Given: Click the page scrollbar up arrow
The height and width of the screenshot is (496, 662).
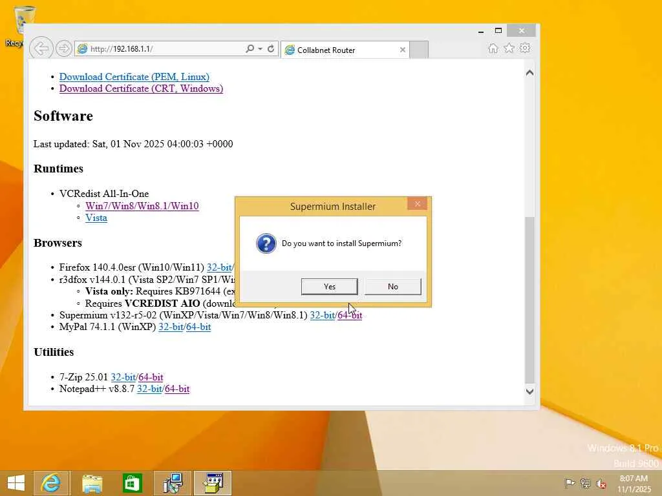Looking at the screenshot, I should pyautogui.click(x=530, y=73).
